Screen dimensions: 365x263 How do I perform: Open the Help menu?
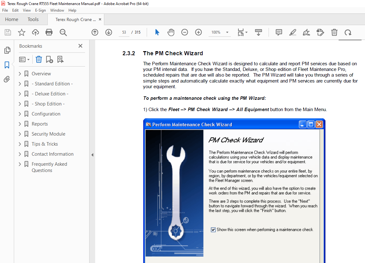(x=72, y=10)
